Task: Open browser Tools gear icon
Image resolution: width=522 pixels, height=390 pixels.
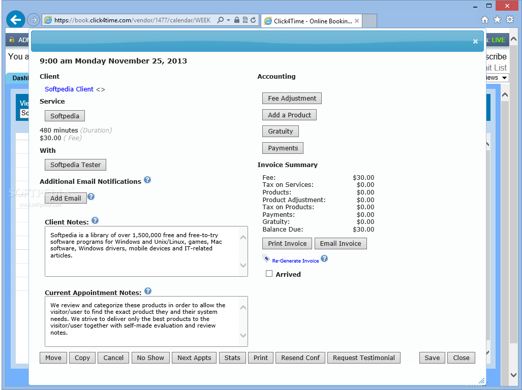Action: tap(510, 20)
